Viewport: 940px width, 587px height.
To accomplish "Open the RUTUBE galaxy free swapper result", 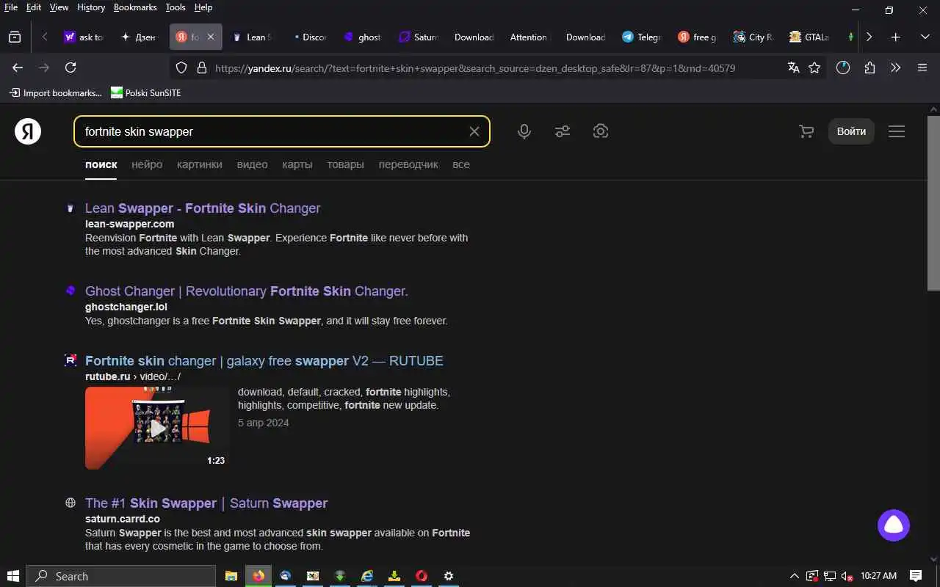I will click(x=264, y=361).
